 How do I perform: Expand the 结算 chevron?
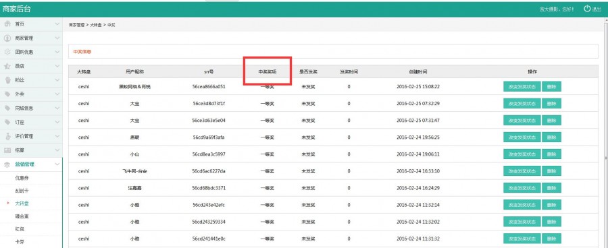(57, 150)
